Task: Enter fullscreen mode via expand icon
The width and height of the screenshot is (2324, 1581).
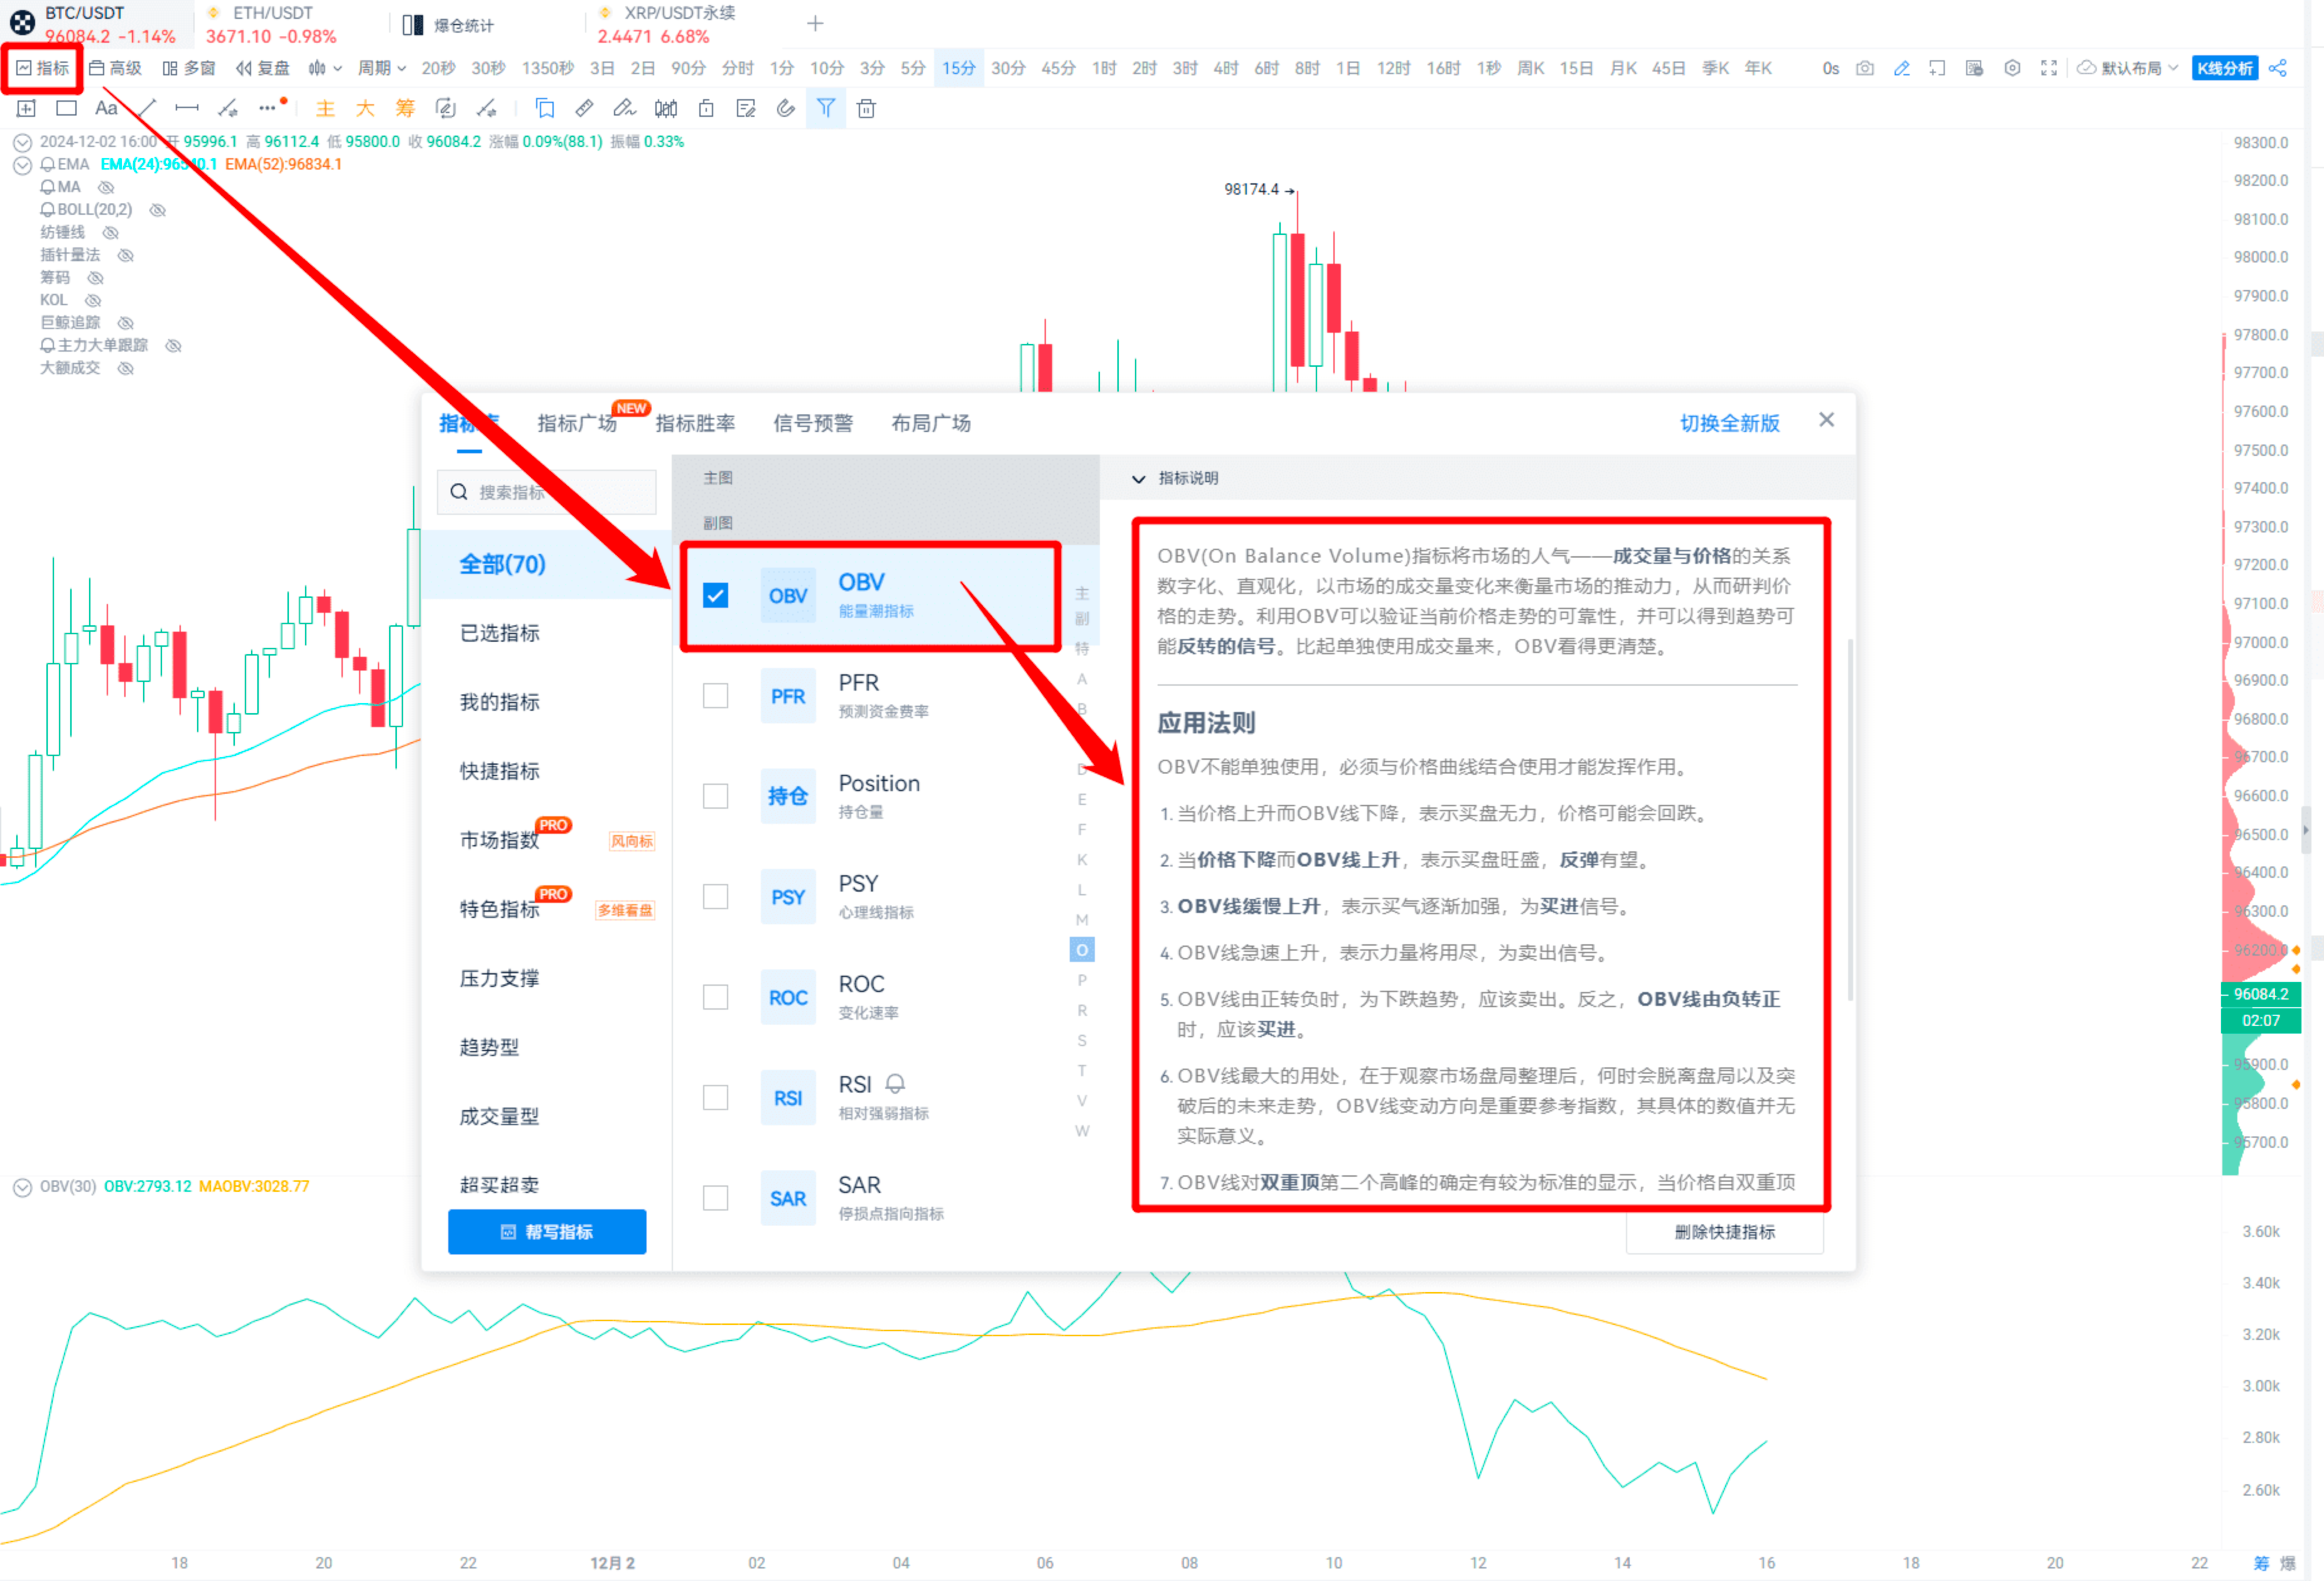Action: [x=2049, y=68]
